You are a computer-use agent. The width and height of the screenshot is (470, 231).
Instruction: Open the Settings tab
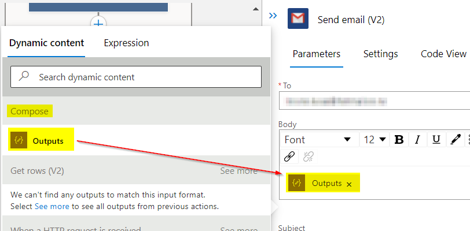[x=380, y=54]
